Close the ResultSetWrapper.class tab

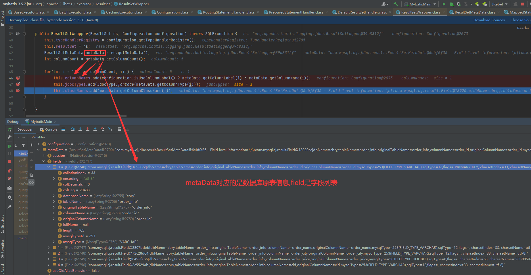coord(444,12)
